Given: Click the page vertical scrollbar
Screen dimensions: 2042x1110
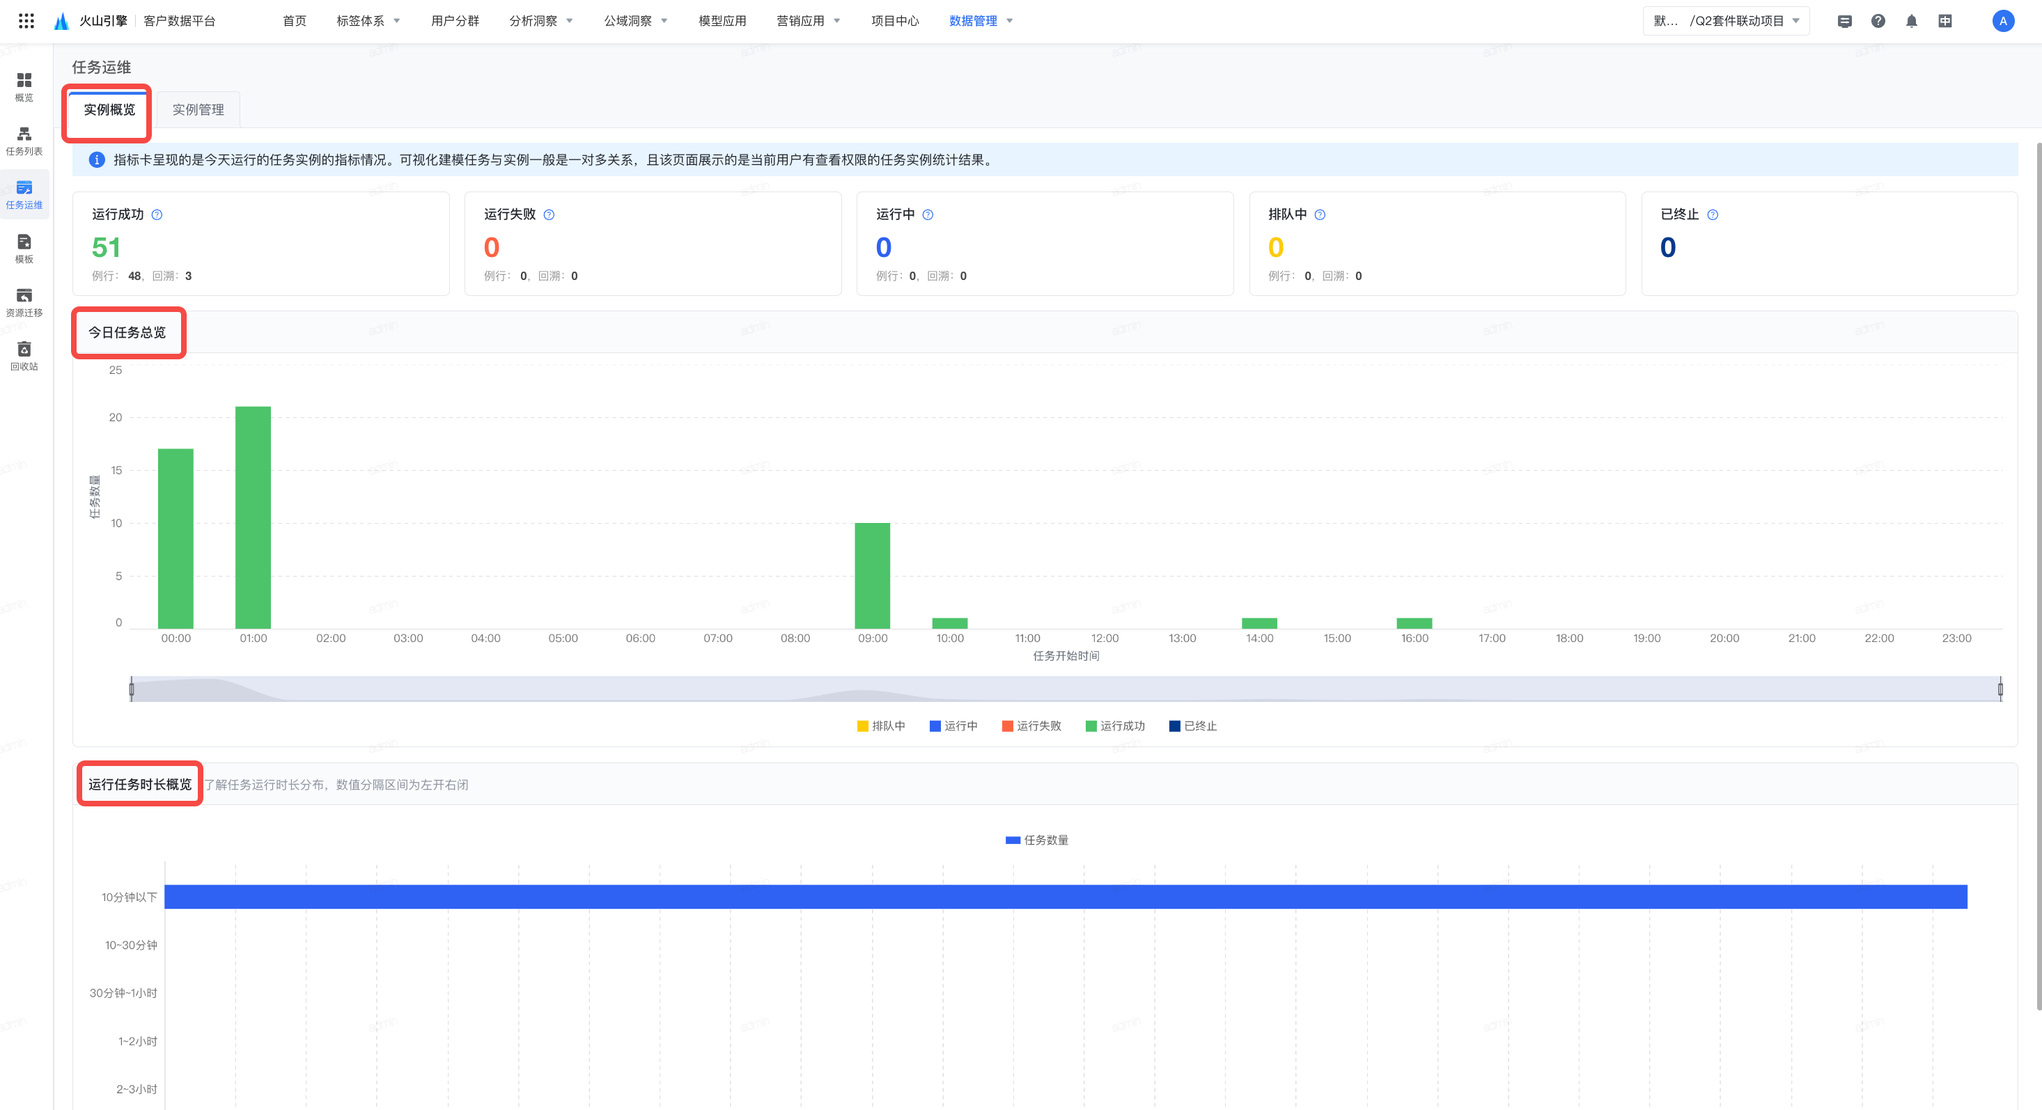Looking at the screenshot, I should pos(2039,576).
